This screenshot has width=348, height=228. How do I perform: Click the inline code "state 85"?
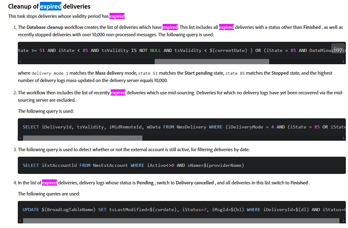[x=235, y=73]
